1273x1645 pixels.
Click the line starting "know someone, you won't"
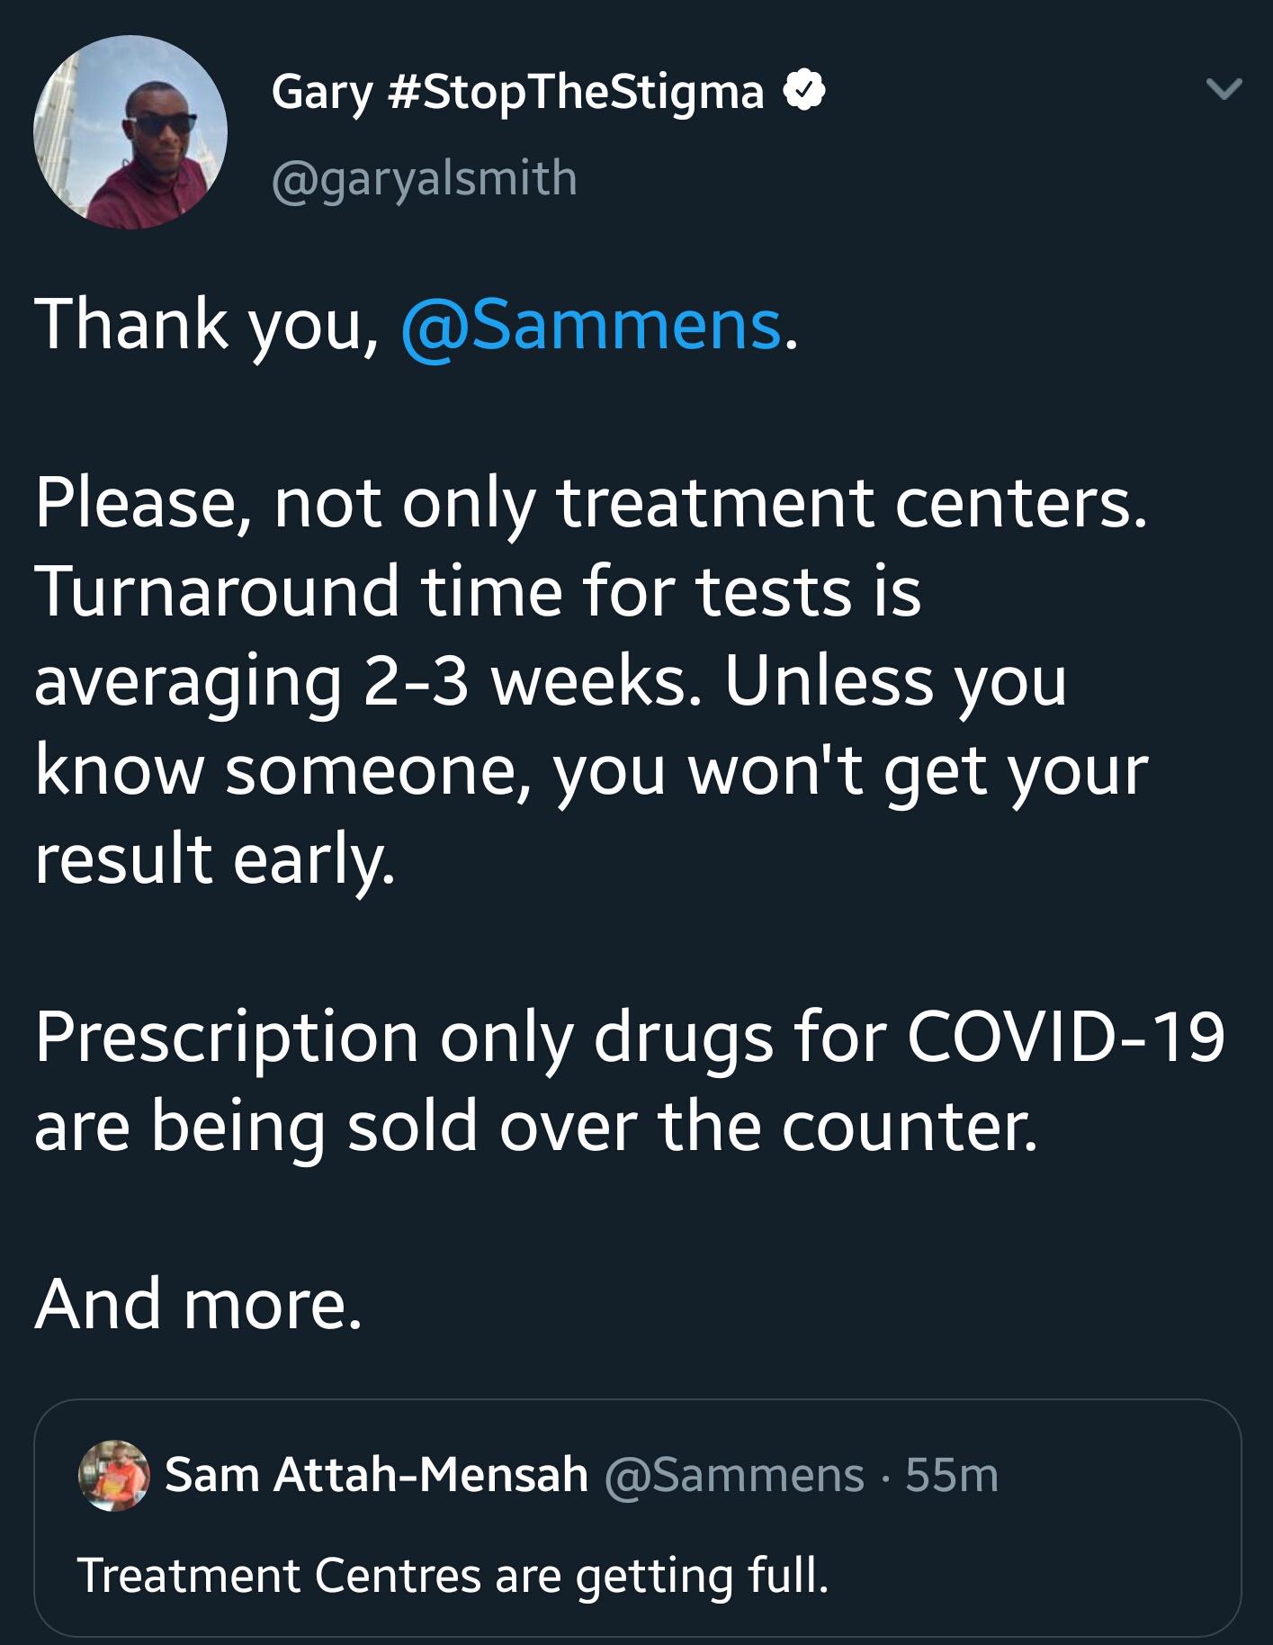(591, 770)
